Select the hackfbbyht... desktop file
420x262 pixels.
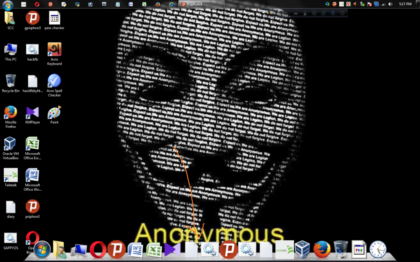tap(32, 84)
